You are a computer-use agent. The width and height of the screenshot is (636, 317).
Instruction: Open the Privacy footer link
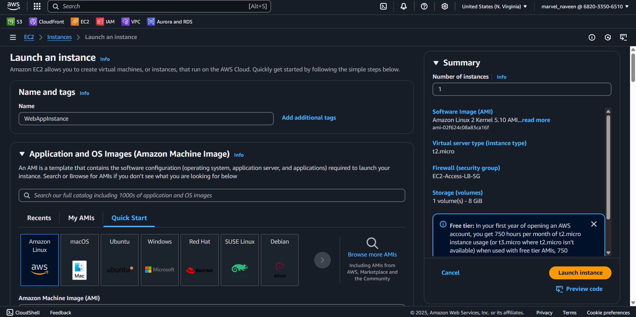click(x=544, y=313)
